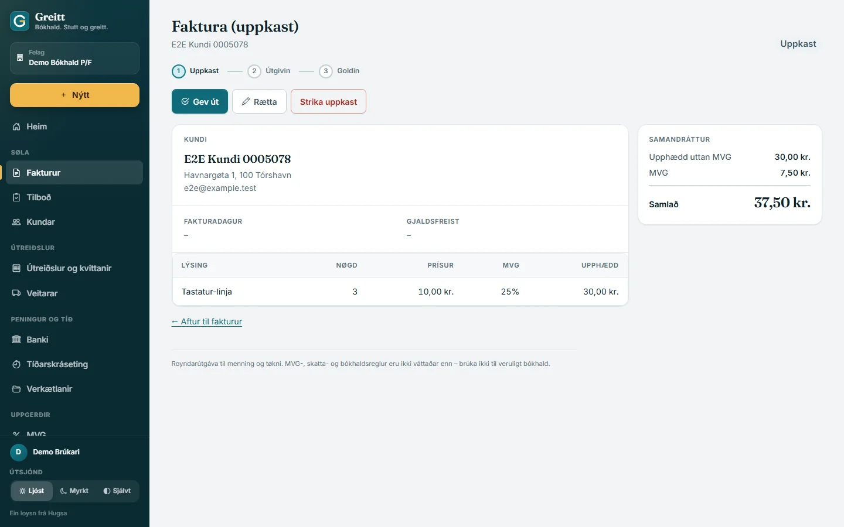This screenshot has height=527, width=844.
Task: Open Banki in the sidebar
Action: click(74, 340)
